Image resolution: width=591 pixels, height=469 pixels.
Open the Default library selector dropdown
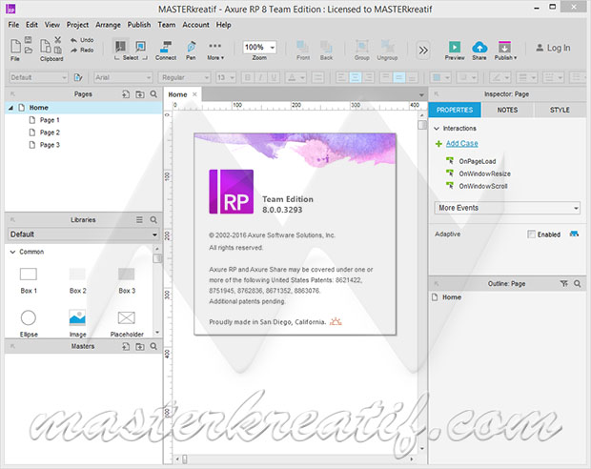coord(83,234)
